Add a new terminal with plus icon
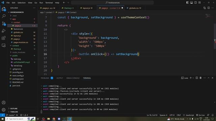 (191, 78)
